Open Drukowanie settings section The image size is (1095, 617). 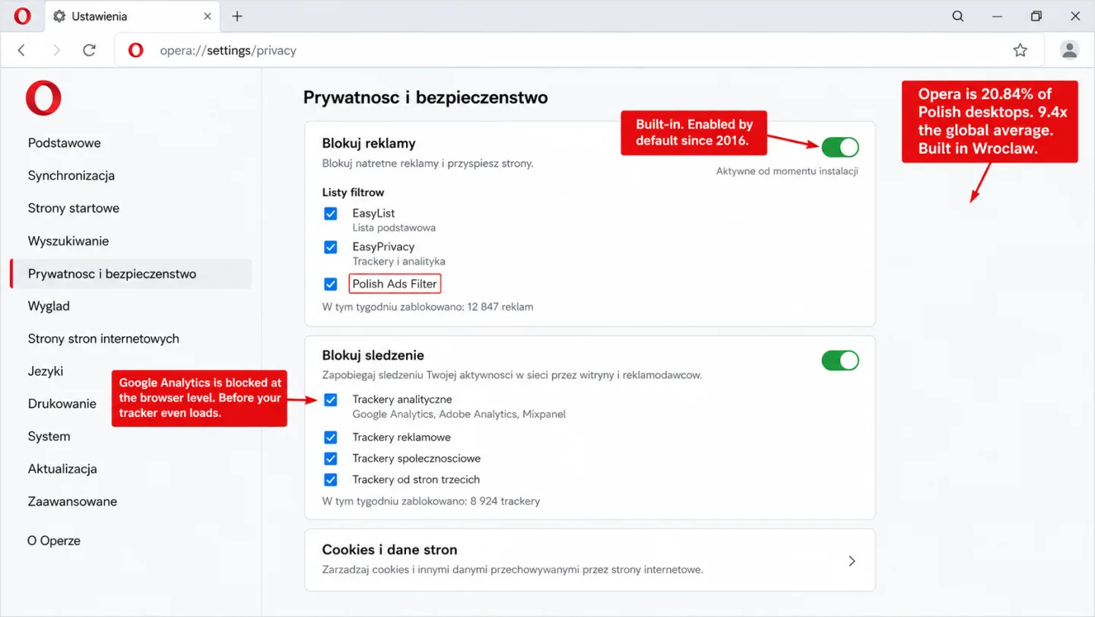[x=62, y=404]
